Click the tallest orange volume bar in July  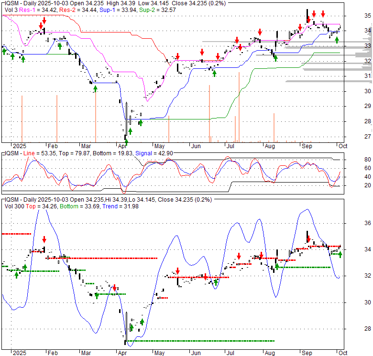pos(239,108)
